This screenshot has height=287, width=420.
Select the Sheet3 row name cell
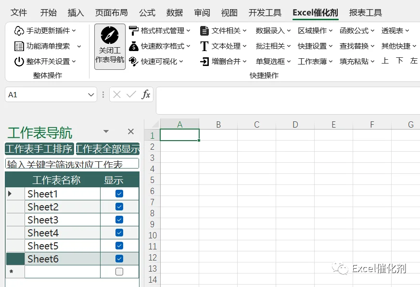[x=63, y=220]
